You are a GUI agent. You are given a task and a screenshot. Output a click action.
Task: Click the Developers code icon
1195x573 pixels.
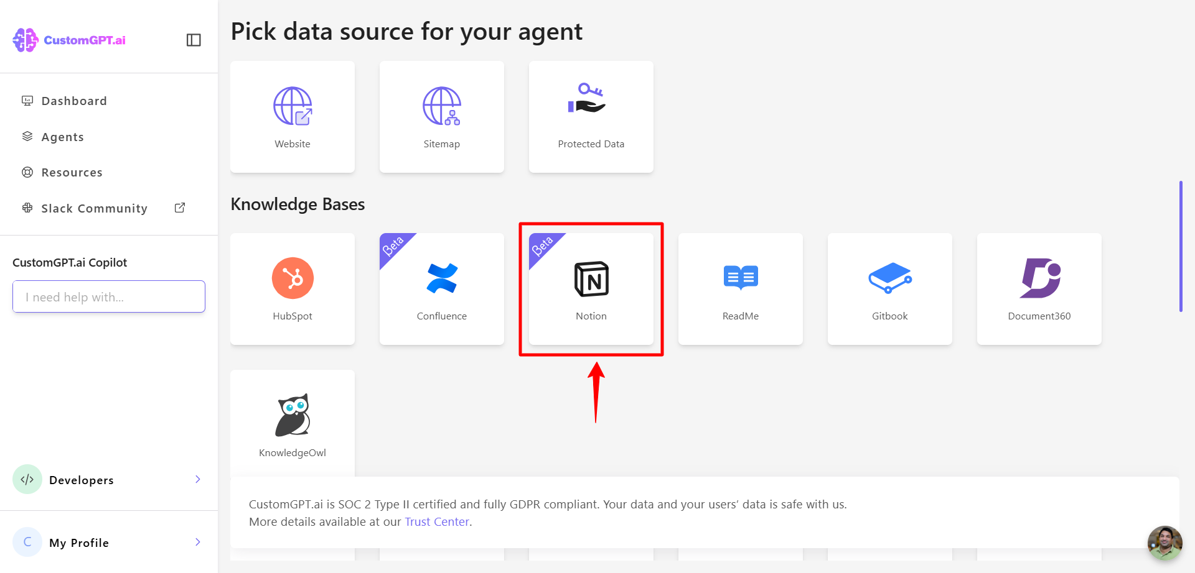point(27,479)
